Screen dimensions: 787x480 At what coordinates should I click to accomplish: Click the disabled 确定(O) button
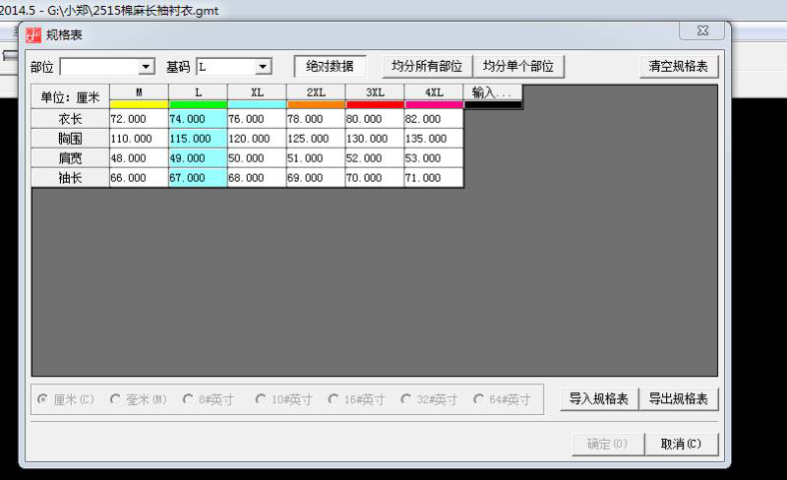coord(607,444)
